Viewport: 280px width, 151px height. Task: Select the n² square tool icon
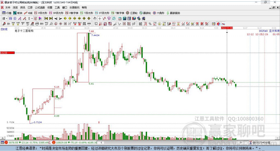click(x=46, y=24)
